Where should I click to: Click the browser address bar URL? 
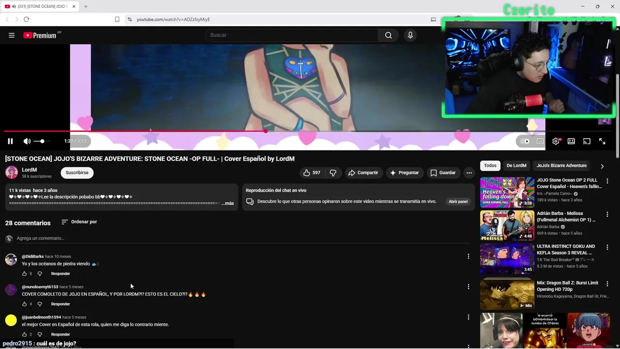point(173,19)
